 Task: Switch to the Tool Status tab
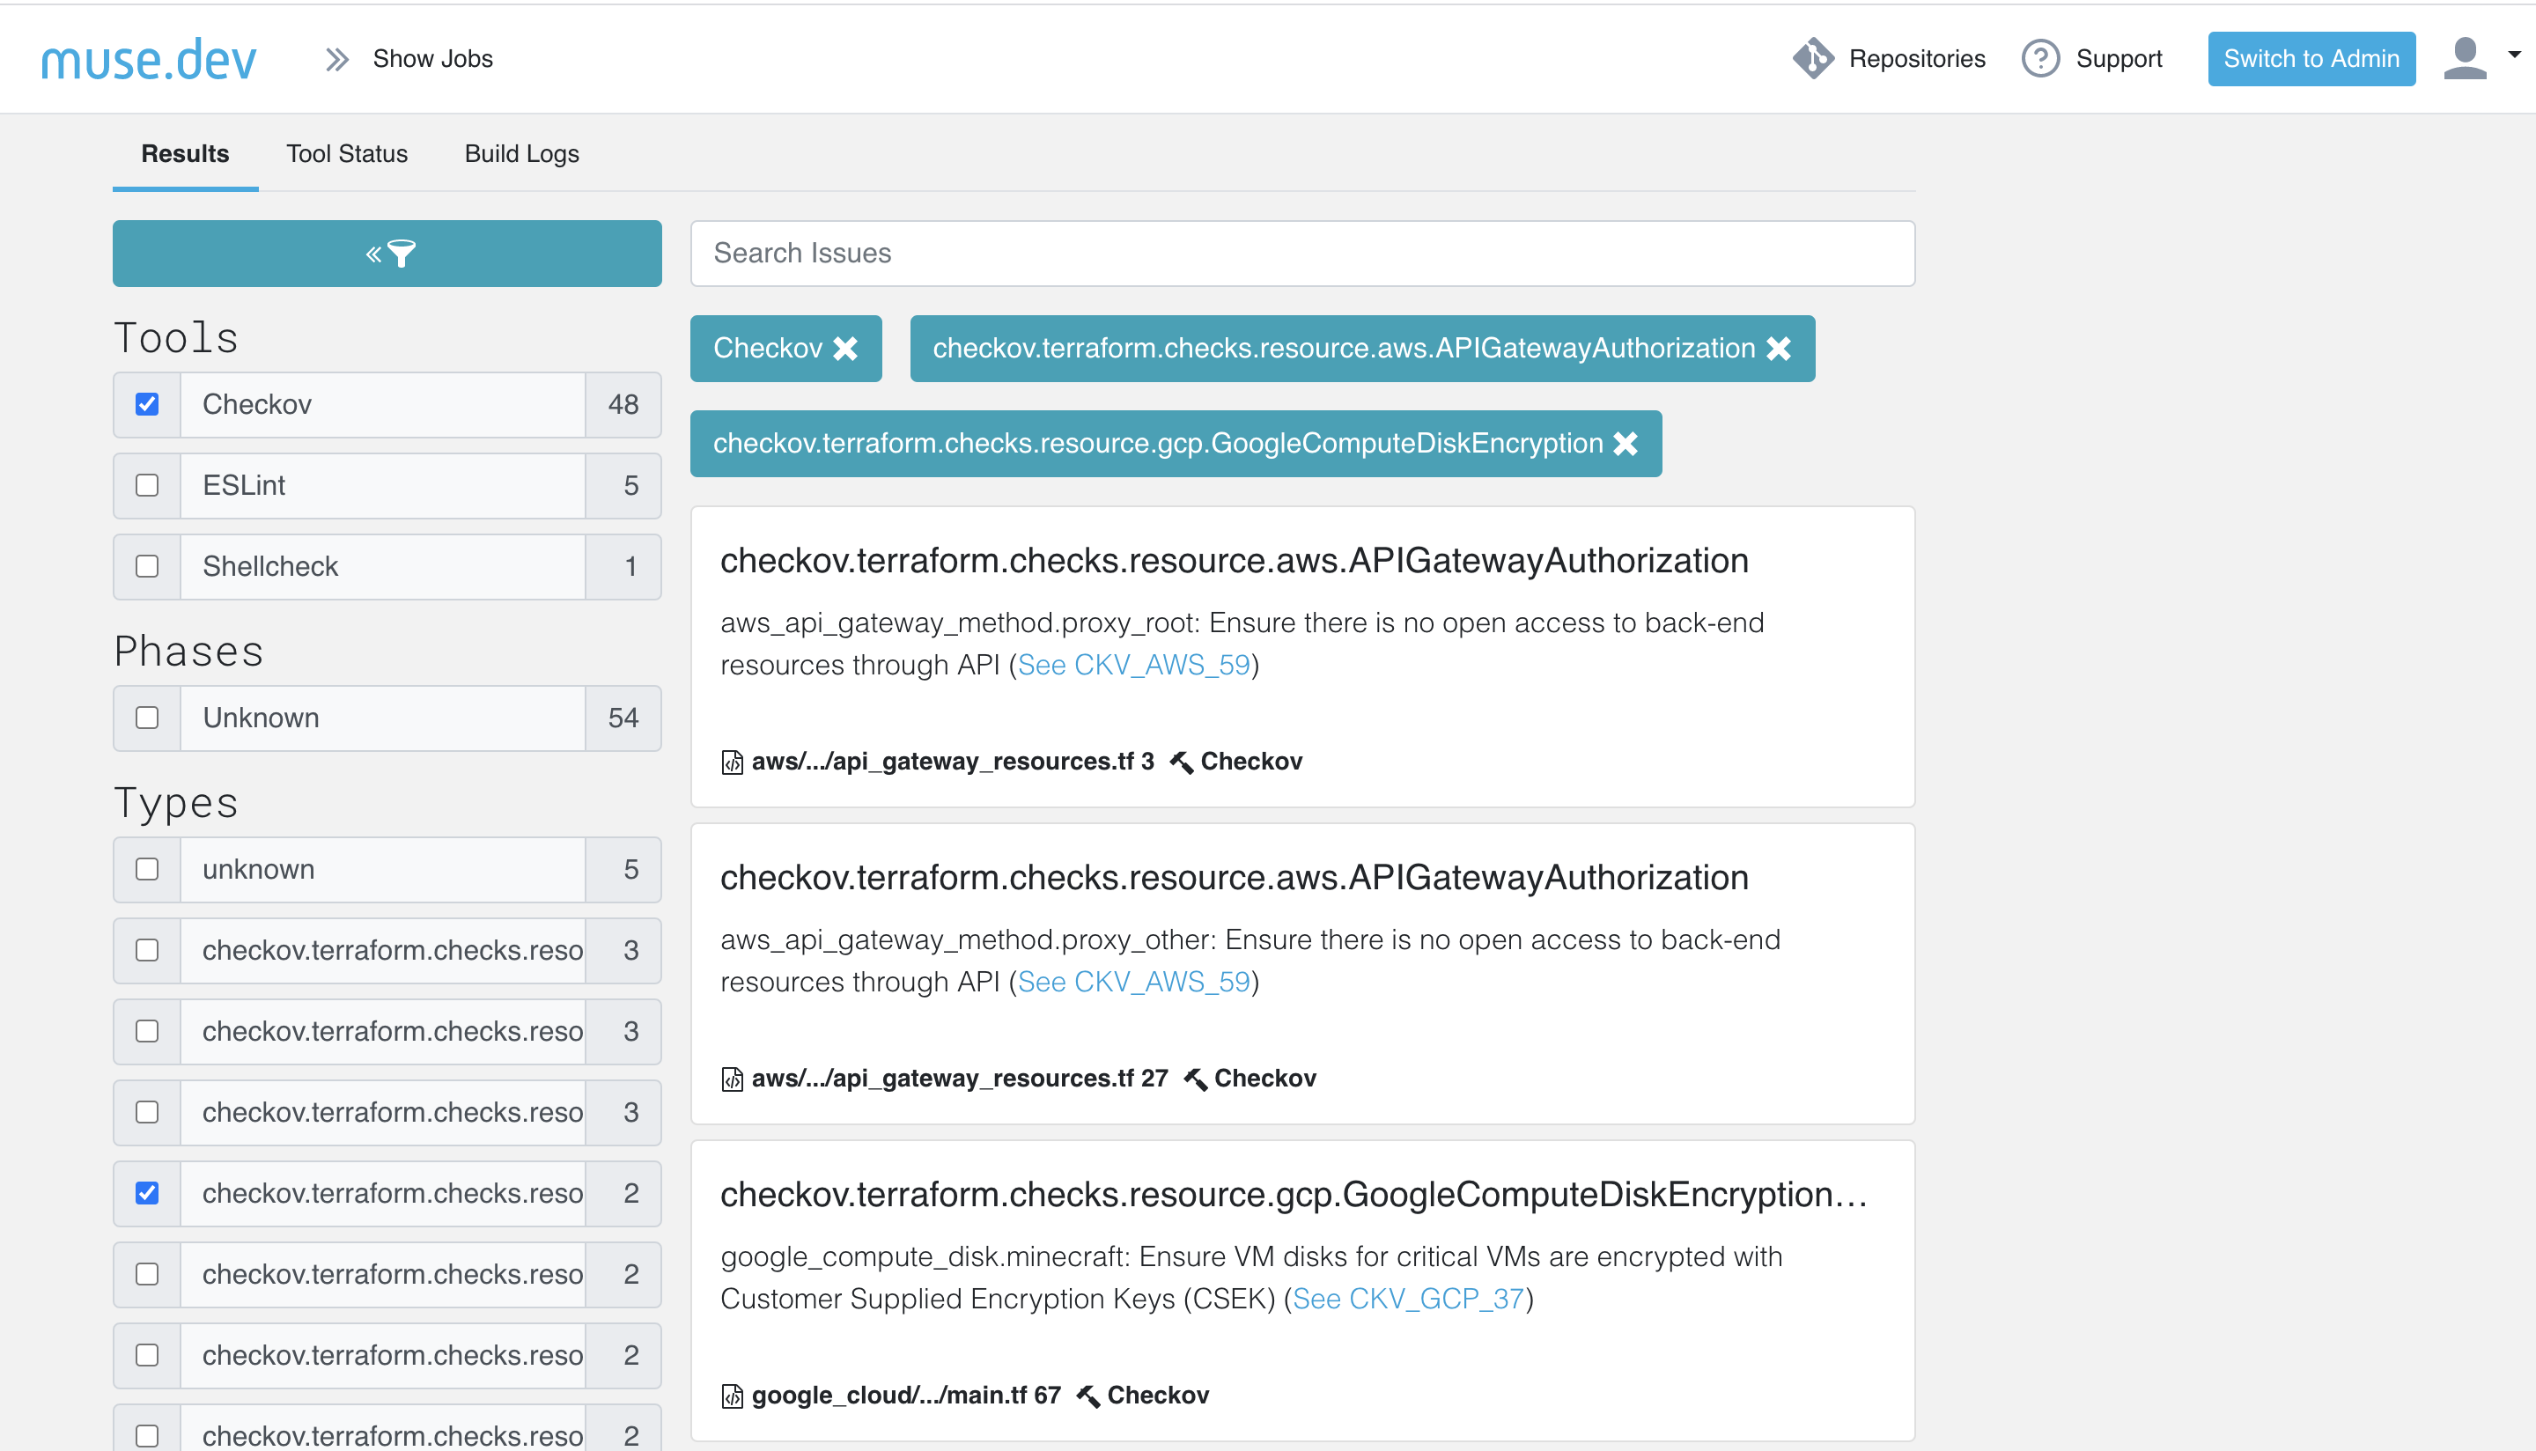[x=347, y=153]
